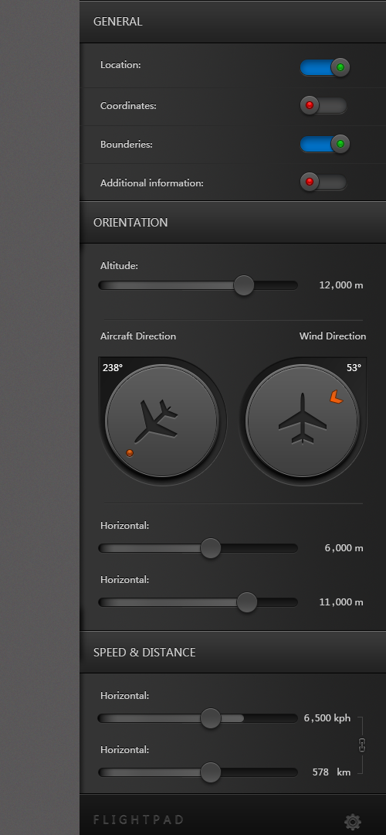The height and width of the screenshot is (835, 386).
Task: Click the Altitude slider handle
Action: [244, 285]
